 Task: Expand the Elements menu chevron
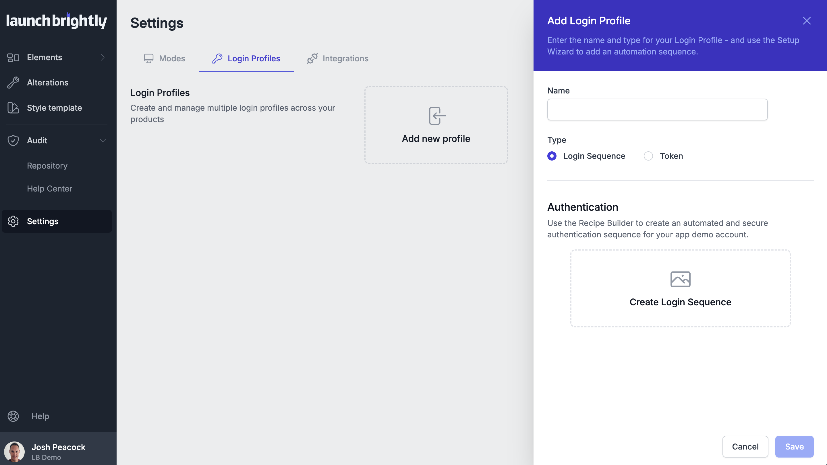pos(103,57)
